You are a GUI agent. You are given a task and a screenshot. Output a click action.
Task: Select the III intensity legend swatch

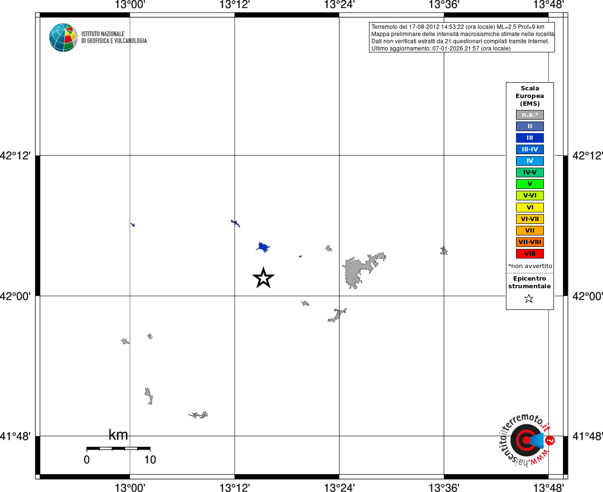(x=530, y=138)
